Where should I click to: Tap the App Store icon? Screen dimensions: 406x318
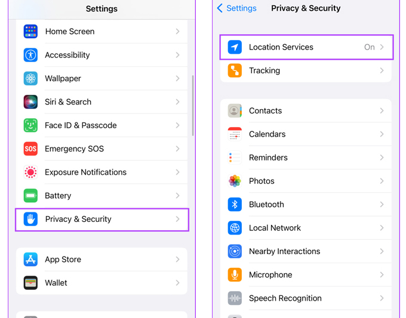click(x=30, y=260)
